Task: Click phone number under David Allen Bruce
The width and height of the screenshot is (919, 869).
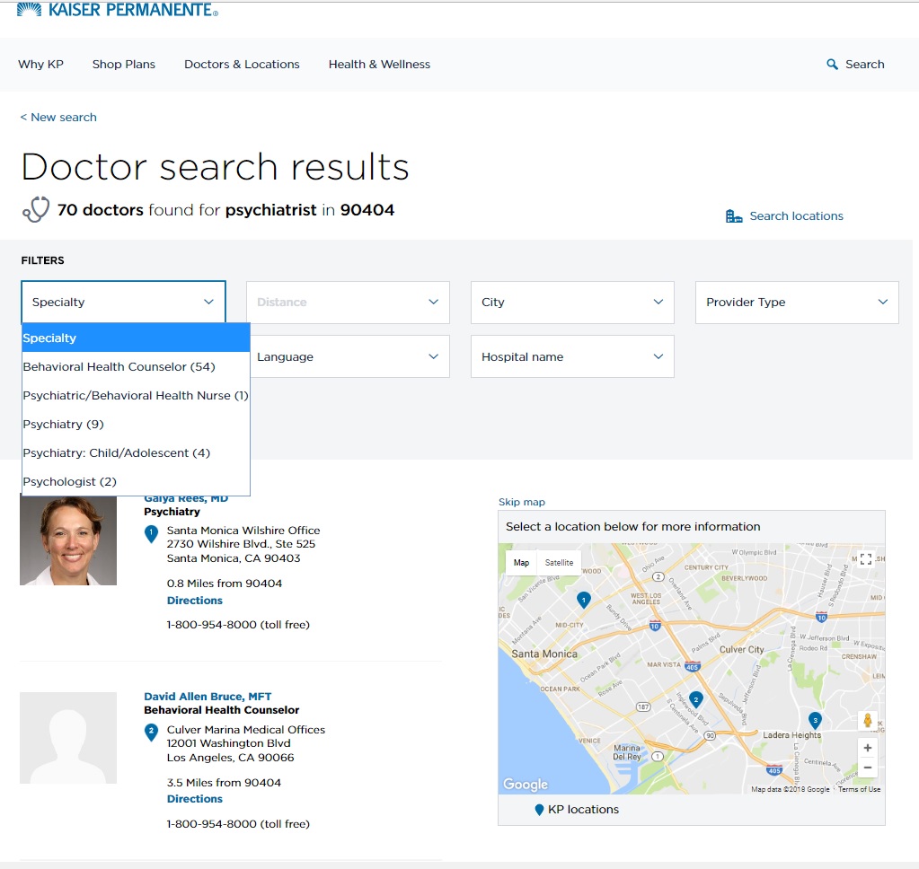Action: tap(238, 824)
